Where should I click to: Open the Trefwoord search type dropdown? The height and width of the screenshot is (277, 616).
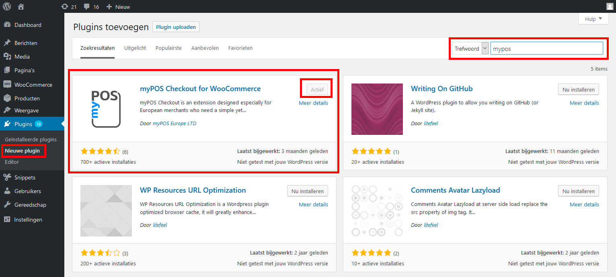tap(470, 49)
